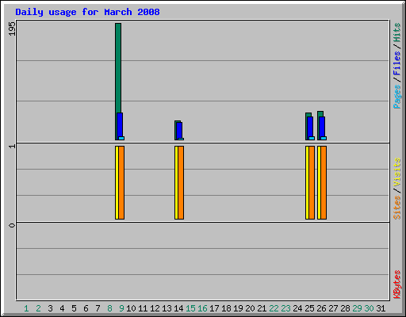Click day '14' on the x-axis
406x317 pixels.
pyautogui.click(x=178, y=308)
